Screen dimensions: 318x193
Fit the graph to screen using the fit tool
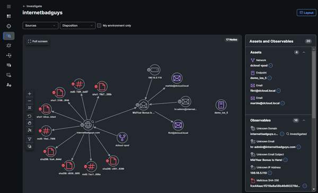click(x=29, y=108)
